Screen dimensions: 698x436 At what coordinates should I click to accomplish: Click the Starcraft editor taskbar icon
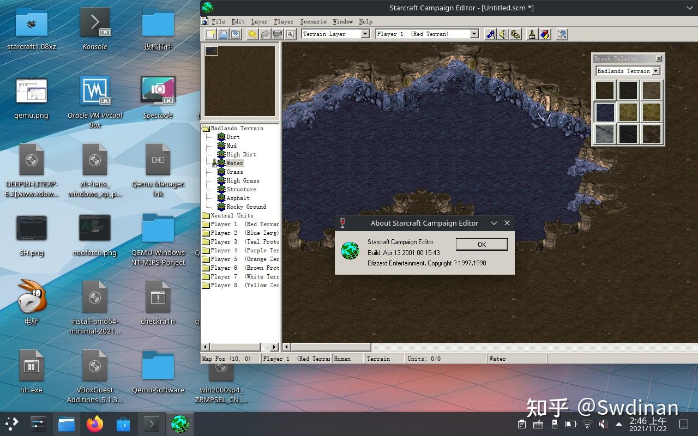(180, 423)
